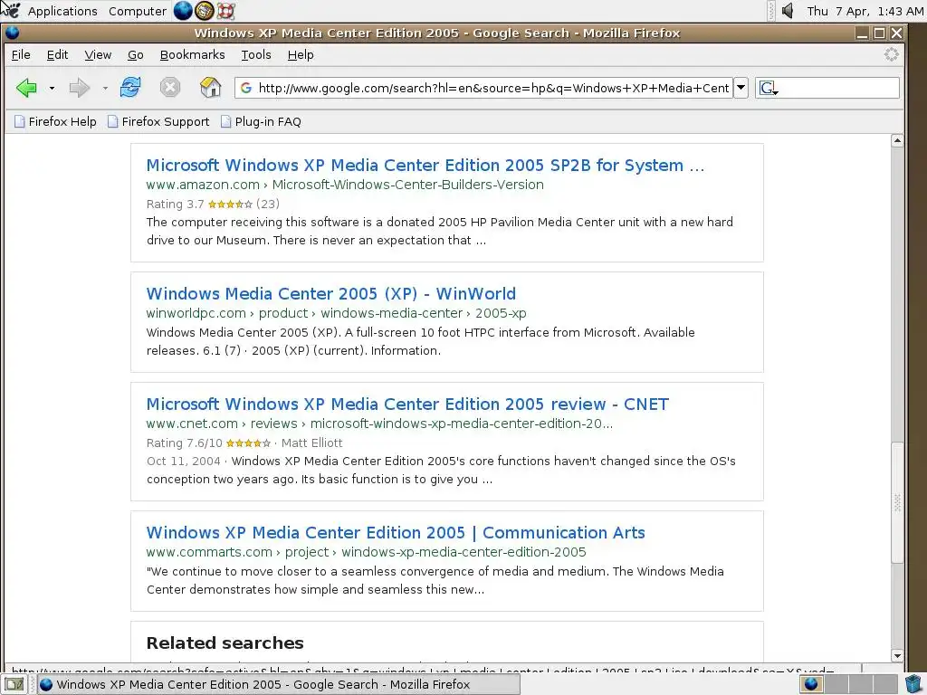Open the Amazon Media Center Edition SP2B result

pyautogui.click(x=425, y=166)
